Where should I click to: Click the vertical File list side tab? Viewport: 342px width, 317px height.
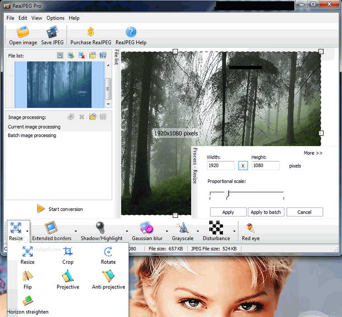(x=117, y=57)
